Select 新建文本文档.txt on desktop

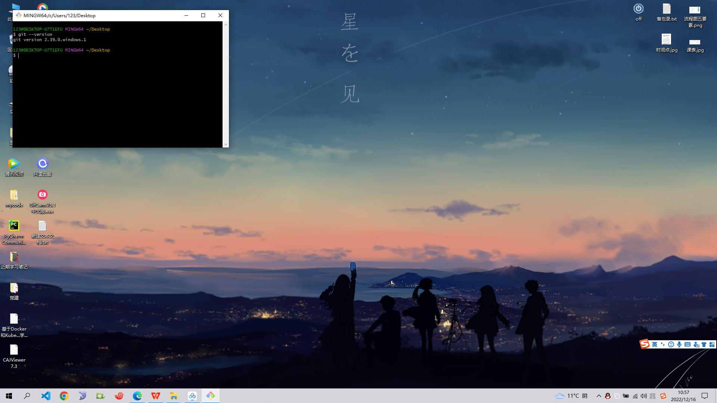pos(43,232)
